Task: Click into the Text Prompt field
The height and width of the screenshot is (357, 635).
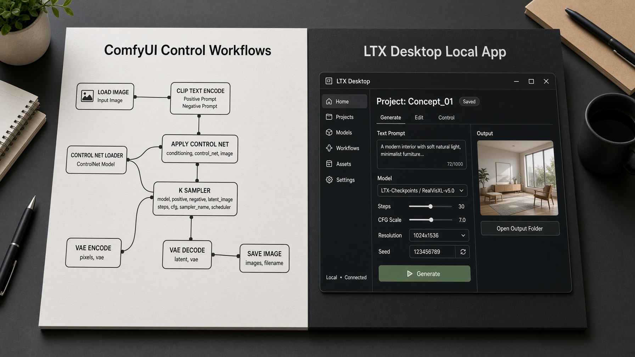Action: 422,154
